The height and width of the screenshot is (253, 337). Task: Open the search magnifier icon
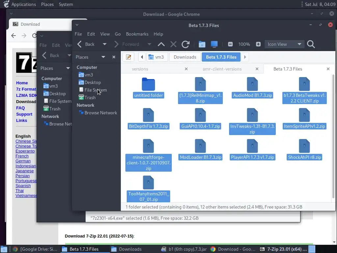[x=311, y=44]
